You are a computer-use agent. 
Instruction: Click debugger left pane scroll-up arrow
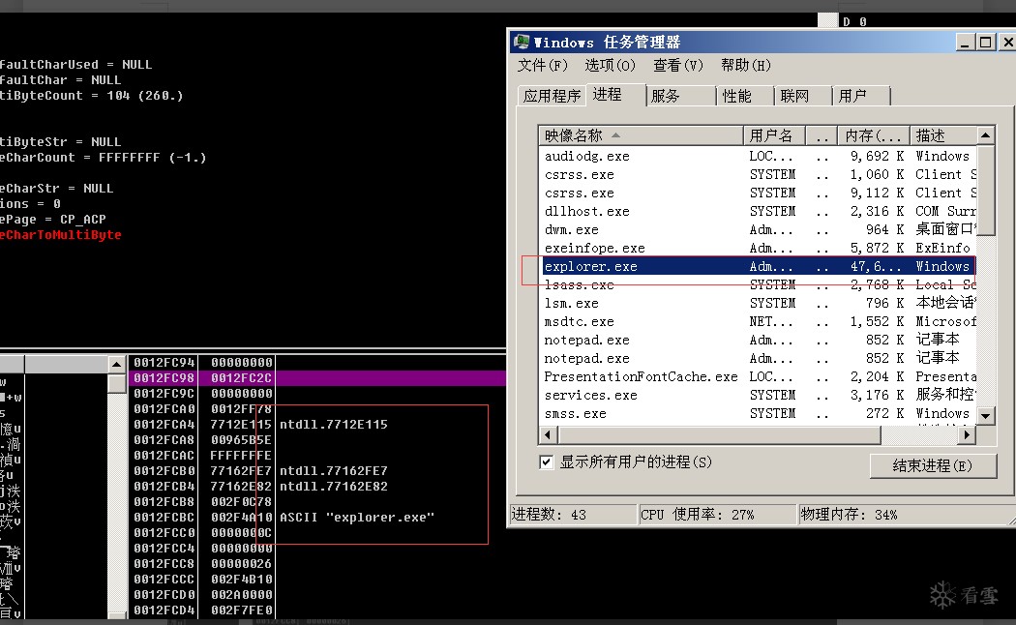[117, 364]
